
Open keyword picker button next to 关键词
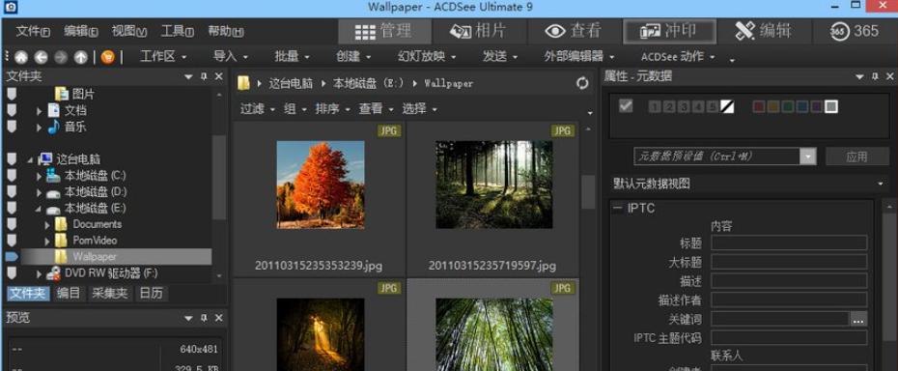(857, 320)
